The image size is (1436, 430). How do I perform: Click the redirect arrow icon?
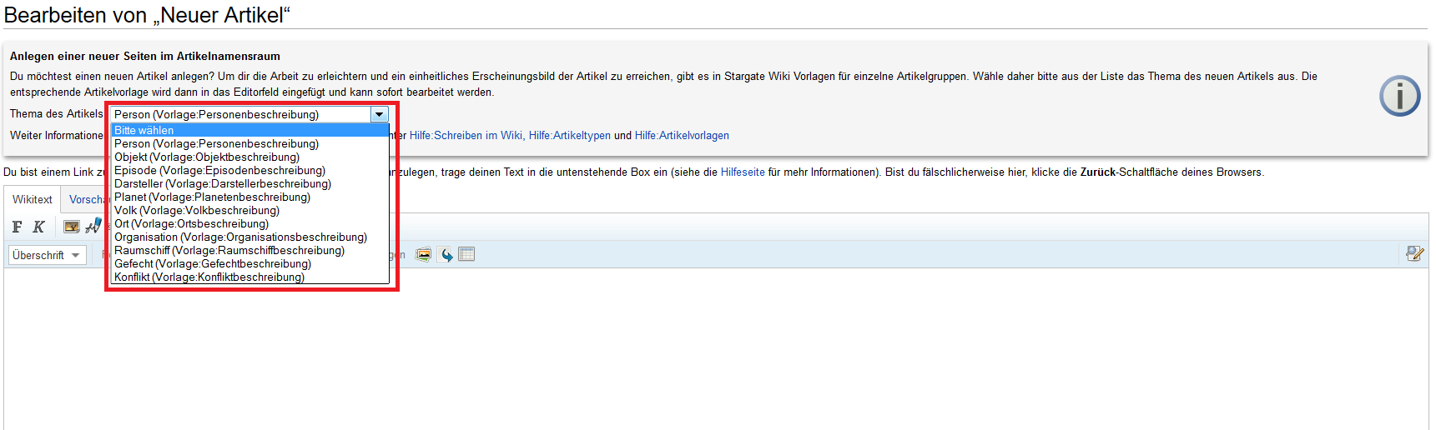pos(446,254)
